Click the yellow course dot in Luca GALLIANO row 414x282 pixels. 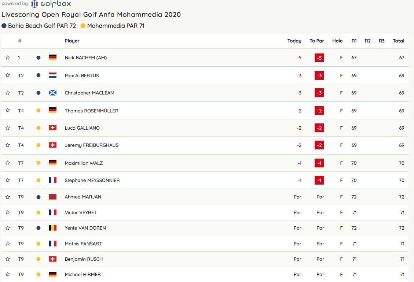click(x=38, y=128)
